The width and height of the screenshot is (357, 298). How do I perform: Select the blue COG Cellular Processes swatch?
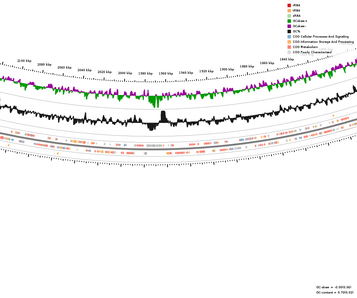[x=289, y=37]
